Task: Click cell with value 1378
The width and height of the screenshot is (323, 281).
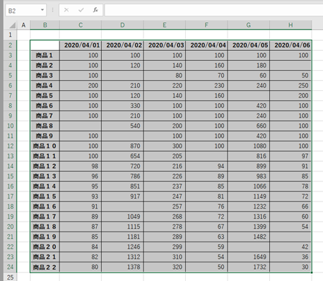Action: click(x=123, y=267)
